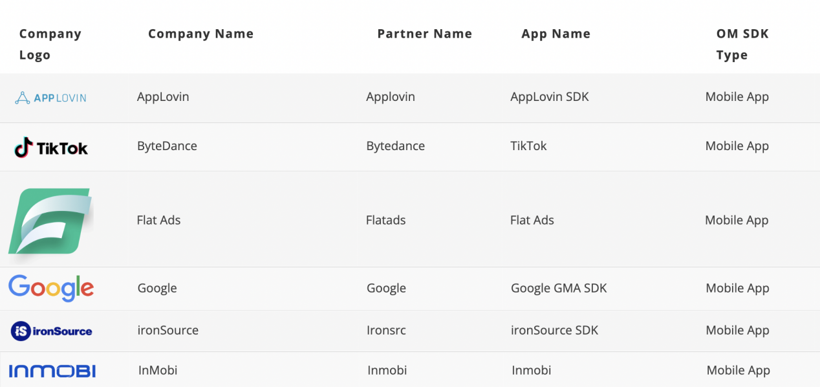The height and width of the screenshot is (387, 820).
Task: Click the AppLovin company logo
Action: (50, 98)
